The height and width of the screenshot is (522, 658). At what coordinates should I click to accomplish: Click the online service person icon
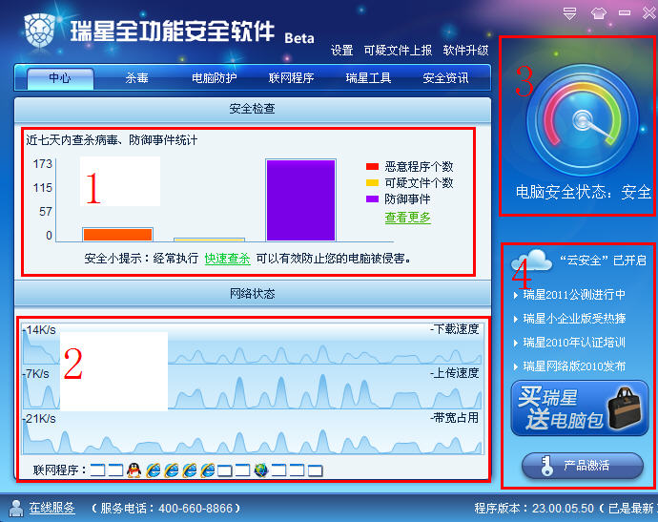coord(16,508)
